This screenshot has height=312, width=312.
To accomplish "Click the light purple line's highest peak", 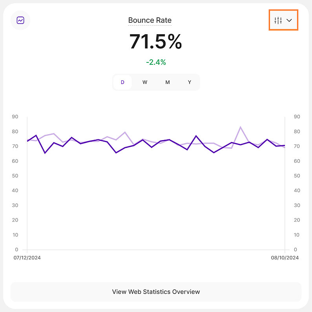I will (240, 127).
